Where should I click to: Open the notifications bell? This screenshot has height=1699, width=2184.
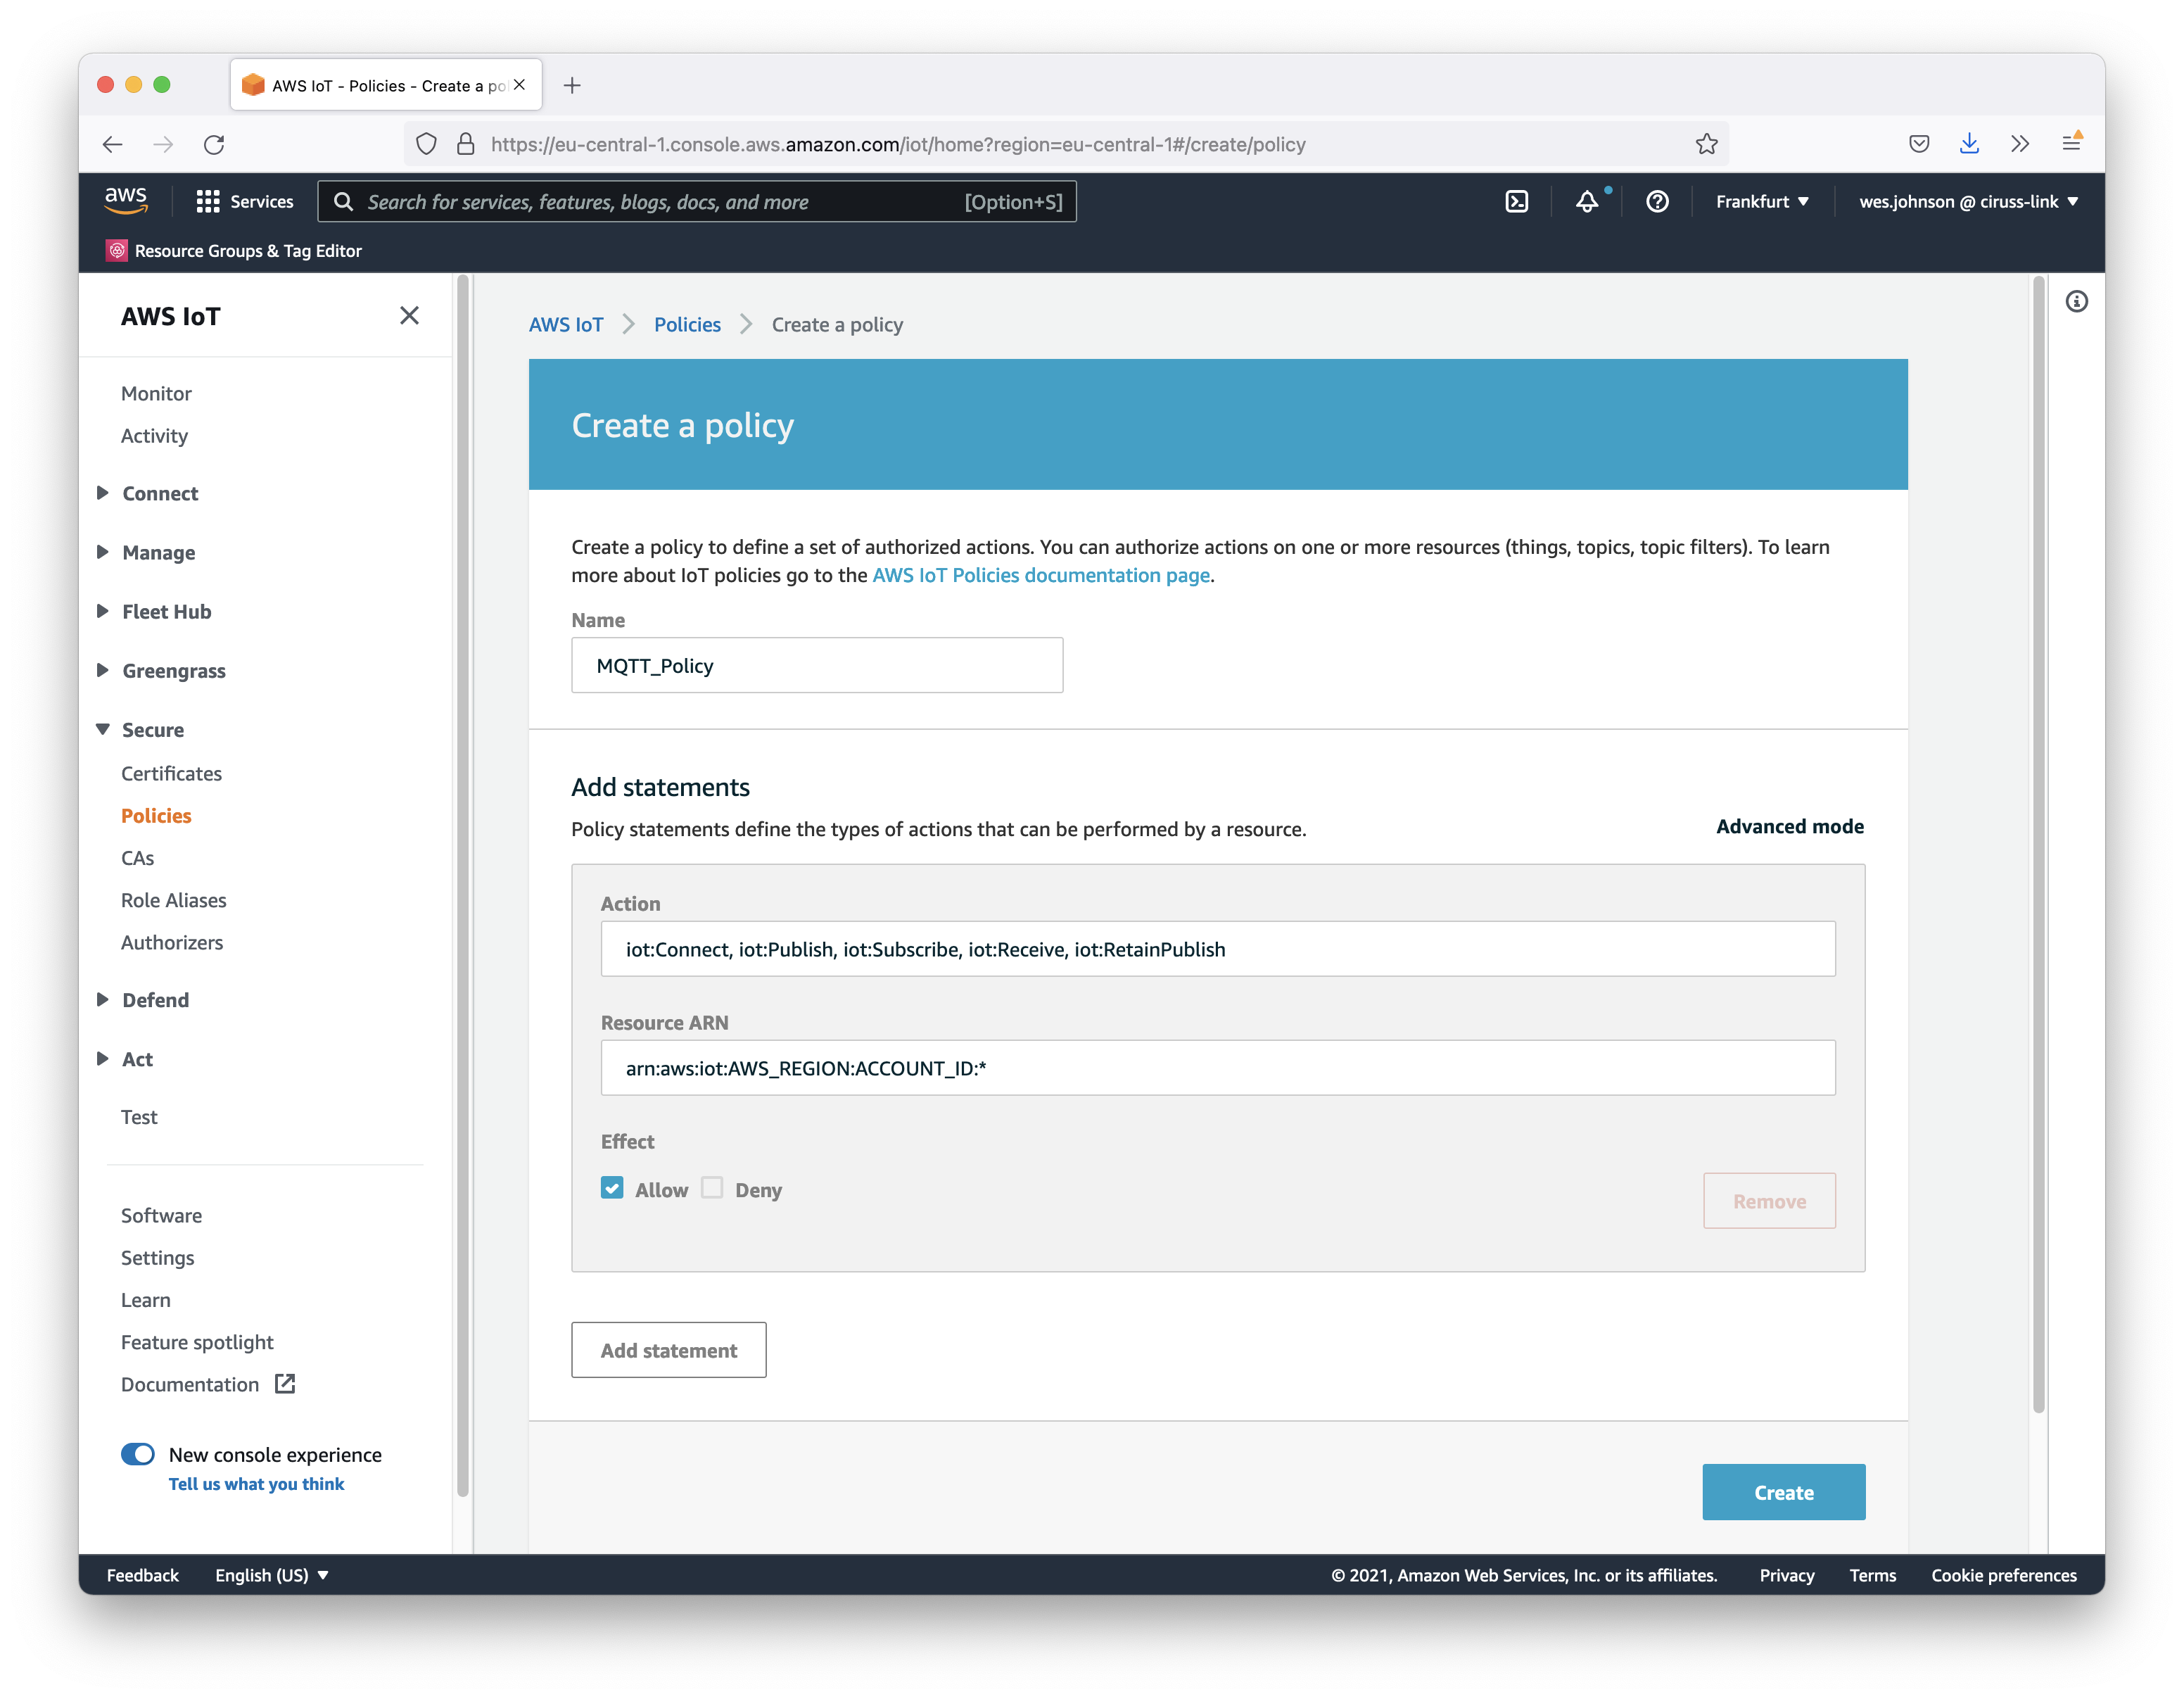pos(1587,202)
